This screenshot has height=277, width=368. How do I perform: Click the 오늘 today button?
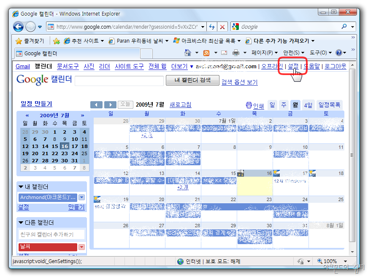click(x=126, y=105)
